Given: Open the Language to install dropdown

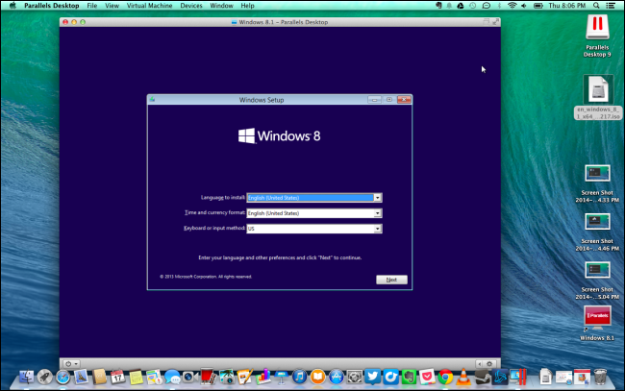Looking at the screenshot, I should pyautogui.click(x=314, y=198).
